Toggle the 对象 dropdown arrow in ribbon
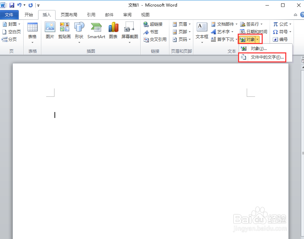This screenshot has width=304, height=239. pos(257,40)
